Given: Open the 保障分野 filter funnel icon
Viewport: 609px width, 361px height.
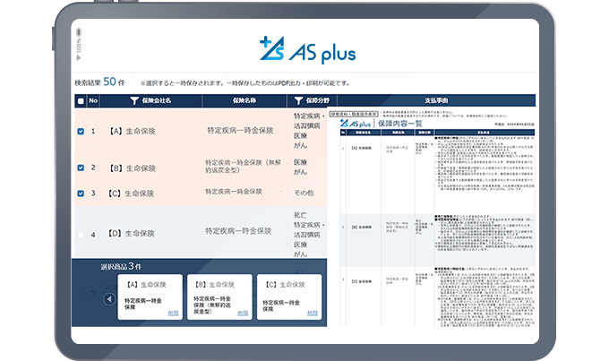Looking at the screenshot, I should 298,101.
